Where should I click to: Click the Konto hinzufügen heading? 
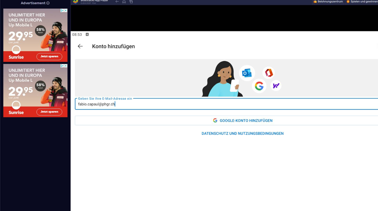coord(113,46)
